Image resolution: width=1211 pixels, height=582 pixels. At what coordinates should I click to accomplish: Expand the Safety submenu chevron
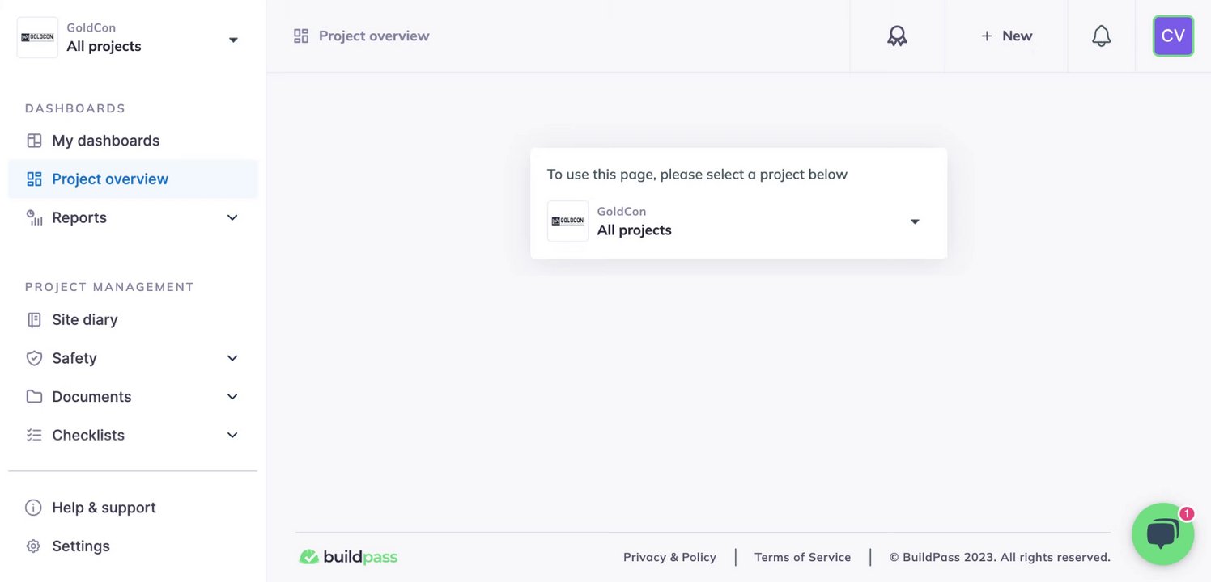point(232,358)
